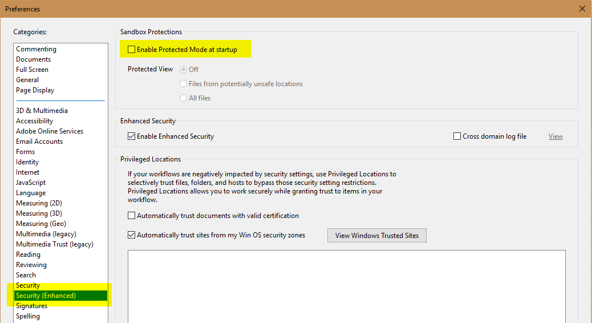Close the Preferences dialog

(x=582, y=9)
